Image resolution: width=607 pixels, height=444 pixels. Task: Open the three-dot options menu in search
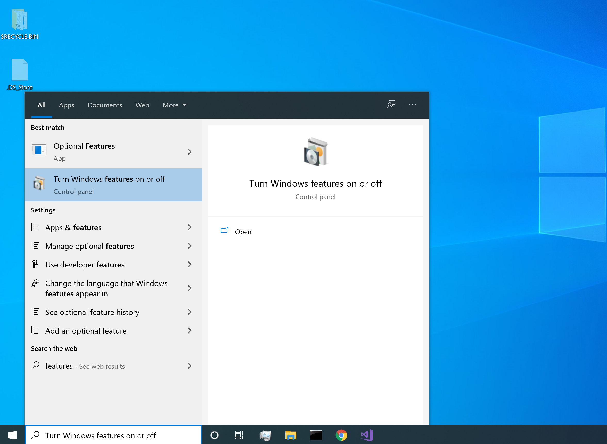click(412, 105)
